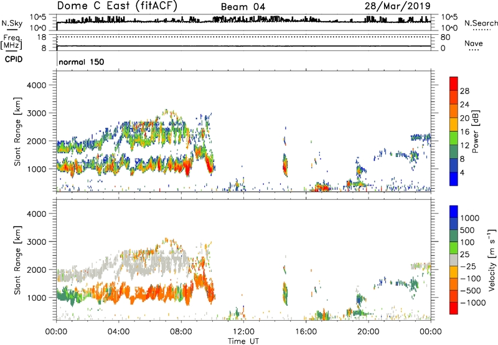Viewport: 498px width, 345px height.
Task: Click the "12" tick on the Power colorbar
Action: [464, 146]
